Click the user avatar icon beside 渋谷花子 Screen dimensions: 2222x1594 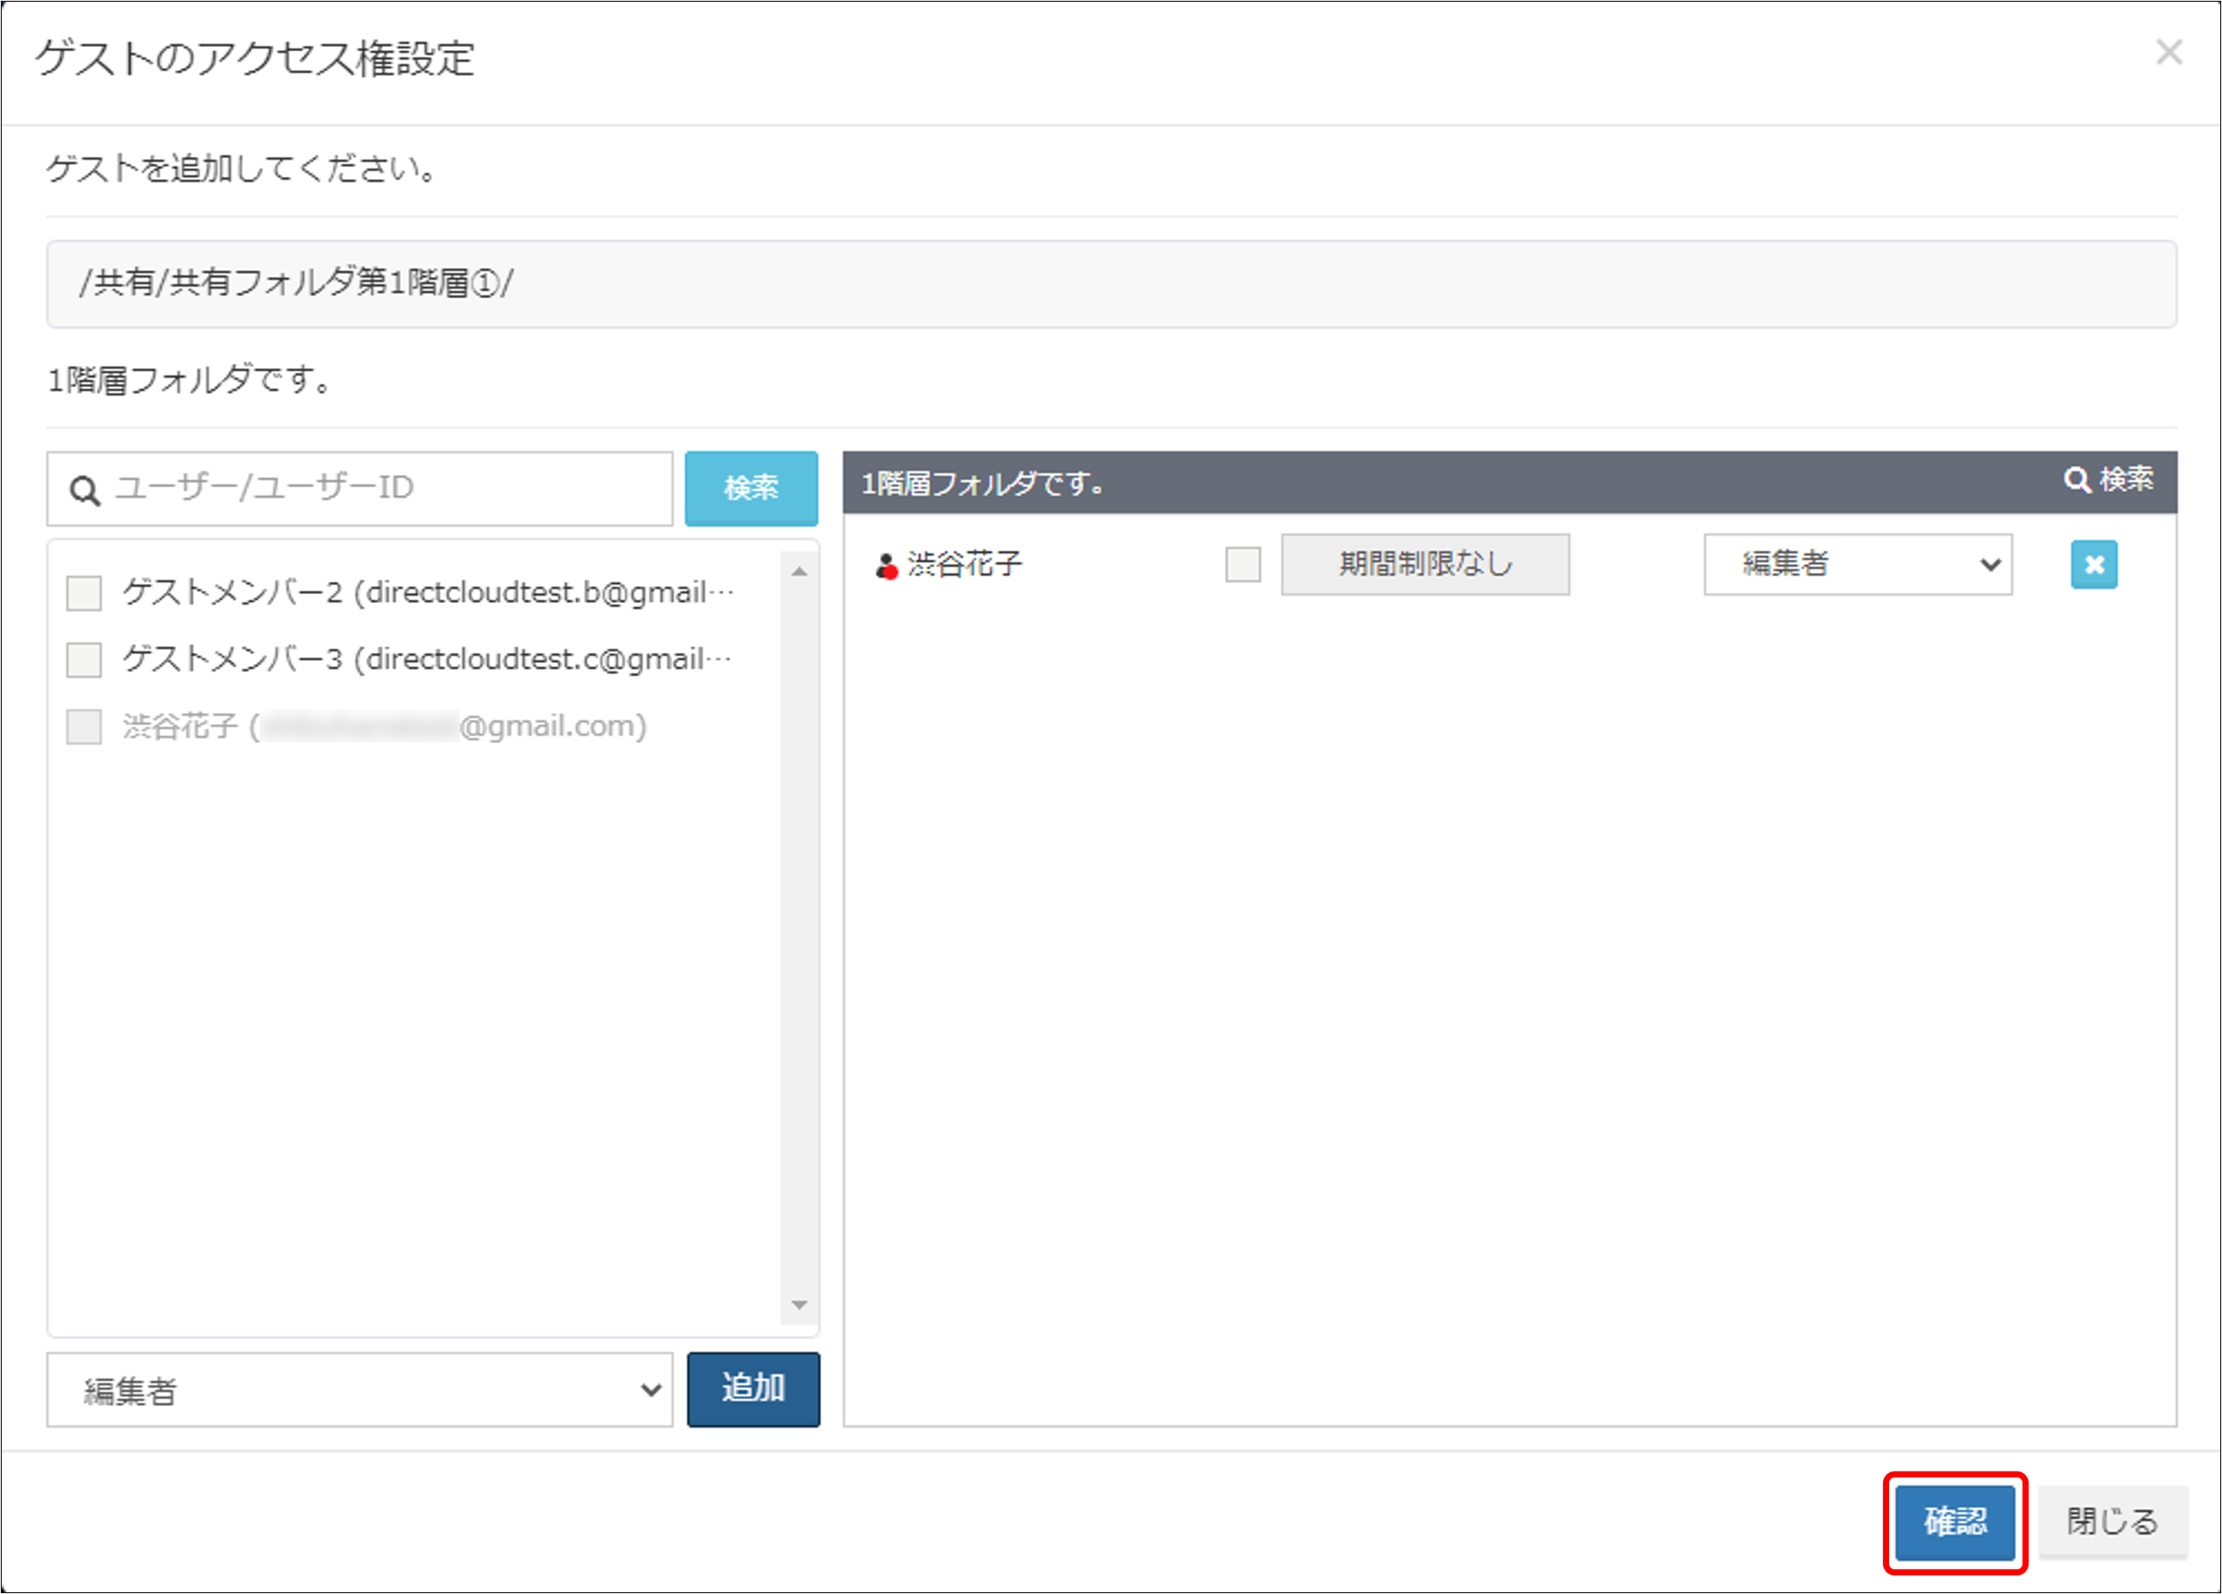point(885,565)
